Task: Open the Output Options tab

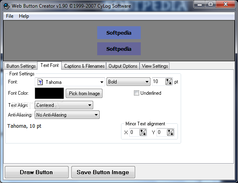Action: pos(123,66)
